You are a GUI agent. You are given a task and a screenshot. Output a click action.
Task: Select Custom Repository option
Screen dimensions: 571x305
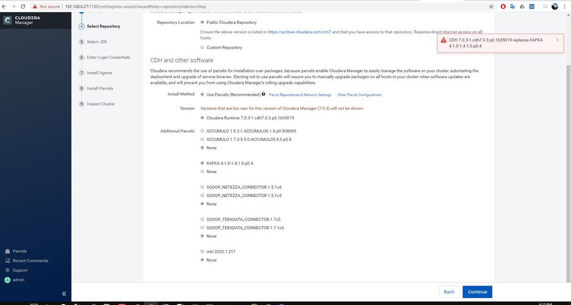pyautogui.click(x=202, y=47)
